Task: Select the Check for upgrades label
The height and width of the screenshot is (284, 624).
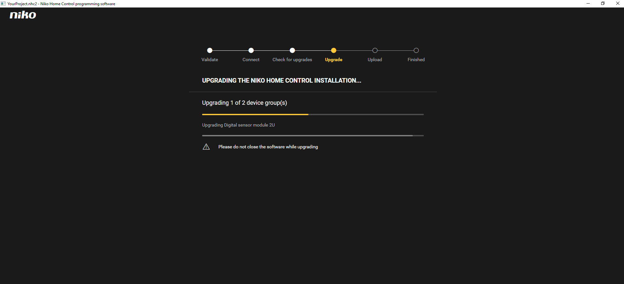Action: (x=292, y=60)
